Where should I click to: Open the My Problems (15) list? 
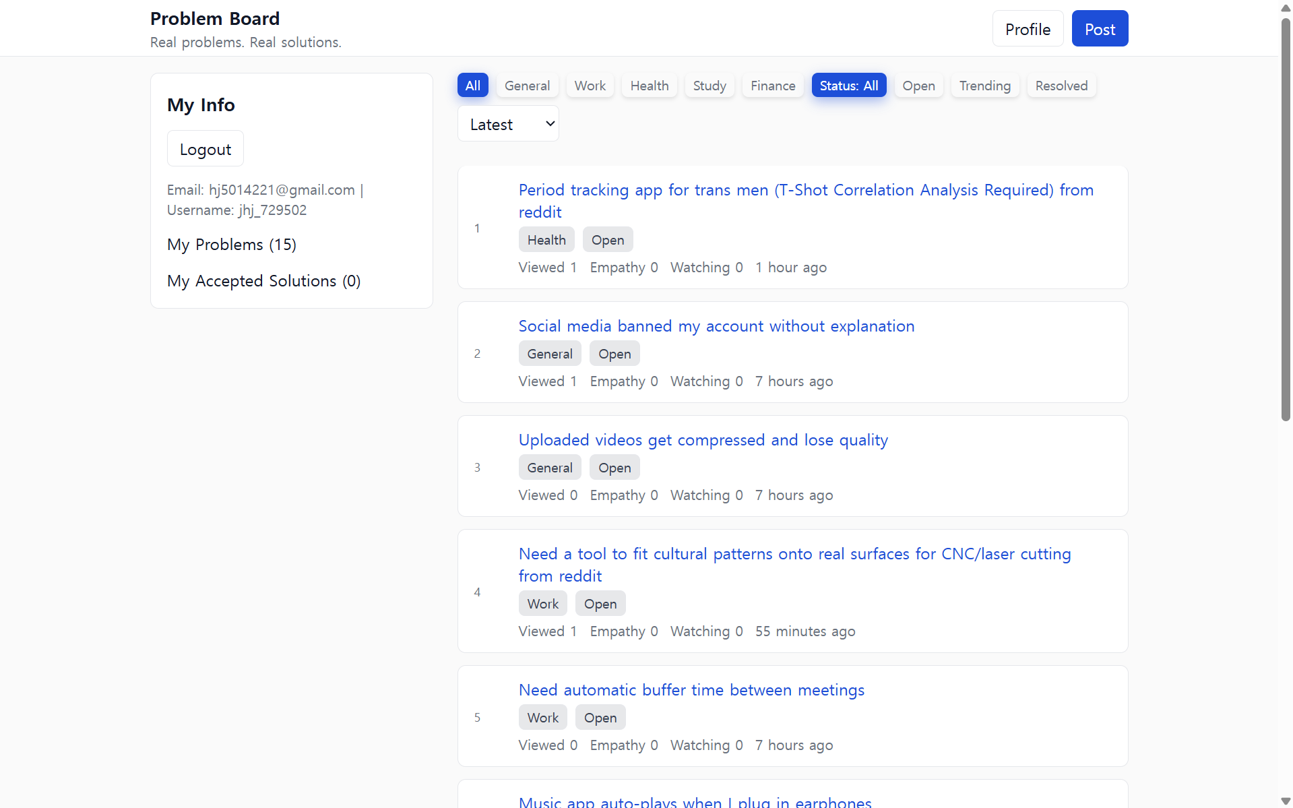click(x=232, y=245)
